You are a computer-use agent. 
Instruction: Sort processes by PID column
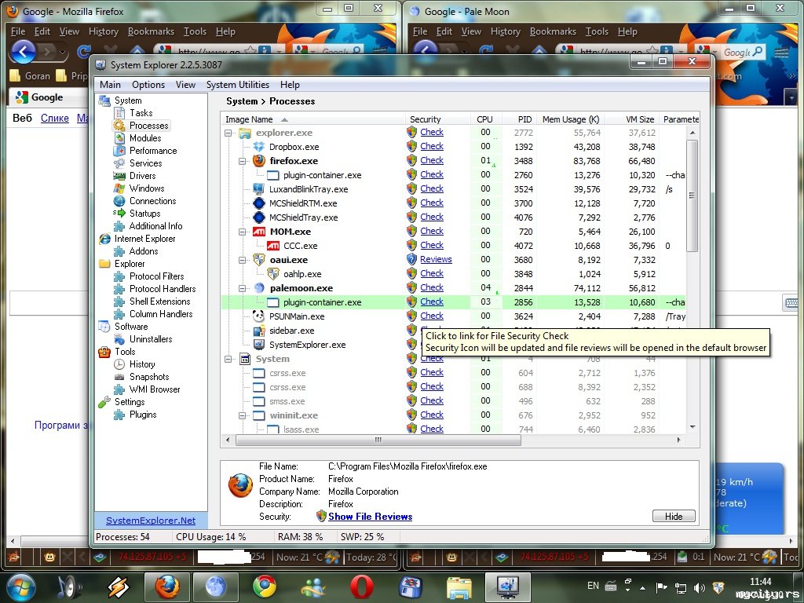(520, 119)
